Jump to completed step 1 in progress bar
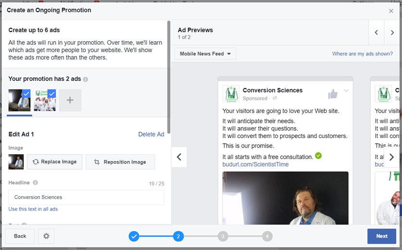 (134, 236)
